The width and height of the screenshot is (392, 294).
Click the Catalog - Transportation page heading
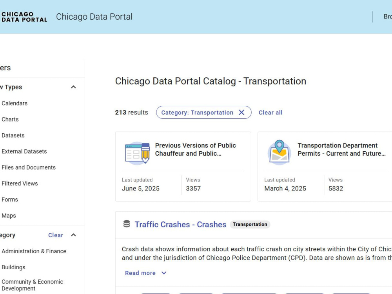coord(211,81)
